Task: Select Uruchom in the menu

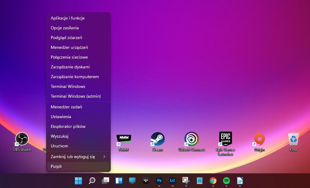Action: coord(78,146)
